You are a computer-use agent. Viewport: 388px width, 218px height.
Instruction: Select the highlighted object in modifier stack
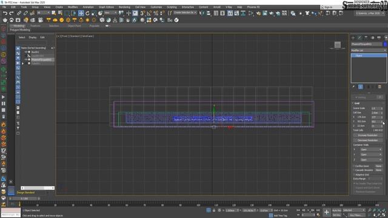click(369, 56)
